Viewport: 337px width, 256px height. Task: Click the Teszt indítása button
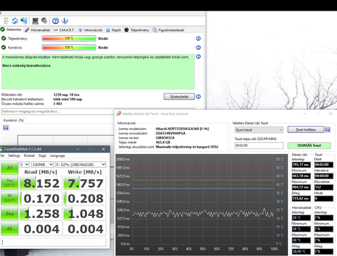click(305, 129)
